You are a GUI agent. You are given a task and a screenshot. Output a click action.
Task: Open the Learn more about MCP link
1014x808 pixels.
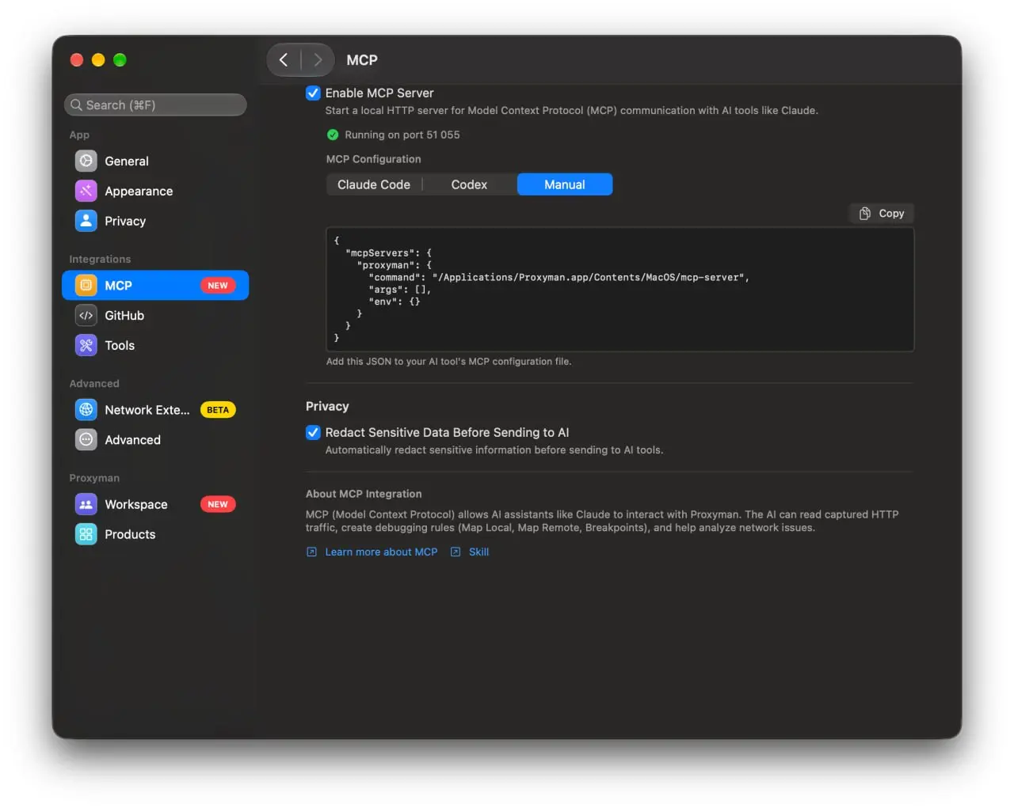[x=381, y=552]
